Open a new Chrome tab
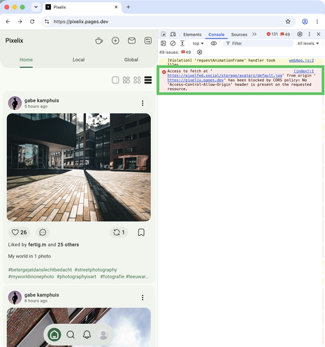Image resolution: width=325 pixels, height=347 pixels. 128,7
